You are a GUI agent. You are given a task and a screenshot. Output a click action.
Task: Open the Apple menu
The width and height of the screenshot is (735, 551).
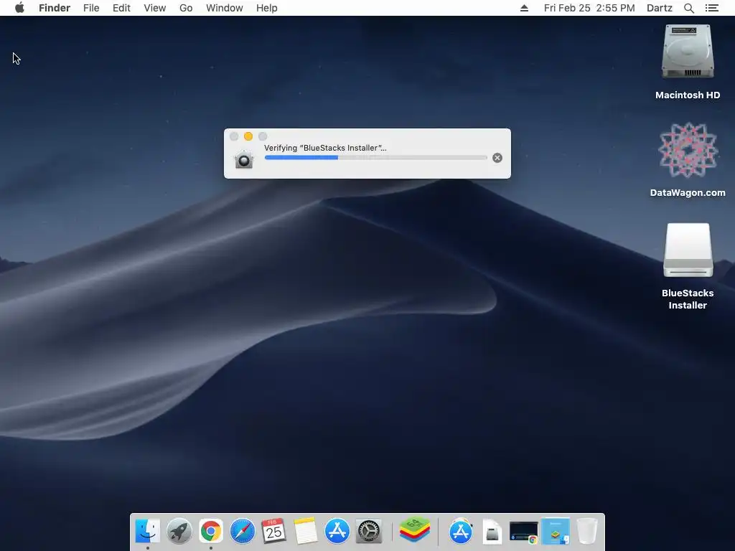coord(19,8)
